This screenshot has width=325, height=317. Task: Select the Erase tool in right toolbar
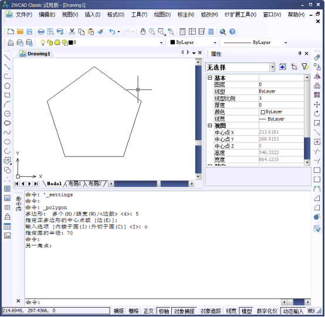(x=317, y=57)
